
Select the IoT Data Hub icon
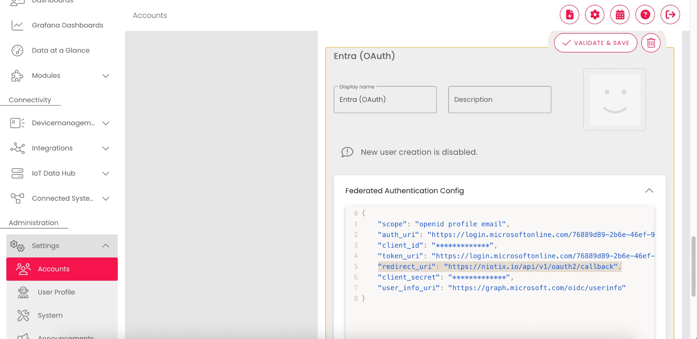(17, 173)
